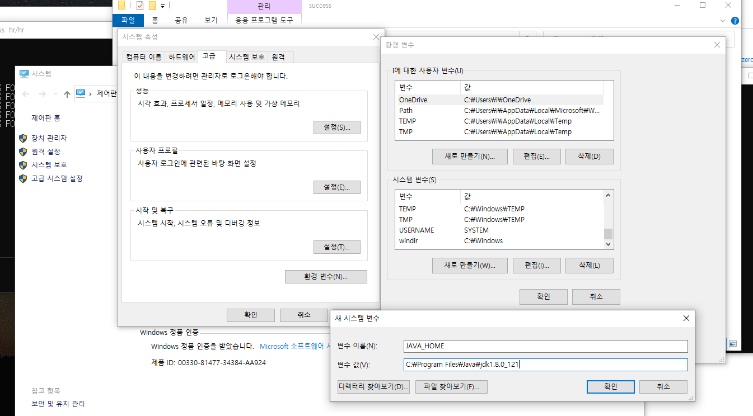The image size is (753, 416).
Task: Click the 환경 변수(N)... button
Action: point(326,277)
